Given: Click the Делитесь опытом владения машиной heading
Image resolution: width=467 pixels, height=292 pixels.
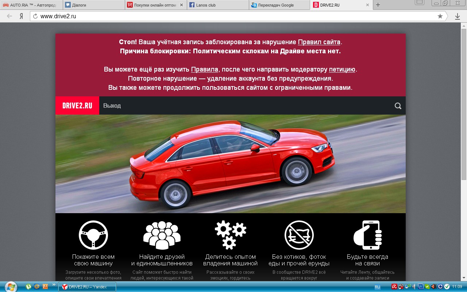Looking at the screenshot, I should [231, 260].
